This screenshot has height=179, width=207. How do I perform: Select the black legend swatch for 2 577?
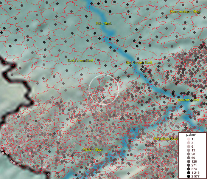(189, 176)
